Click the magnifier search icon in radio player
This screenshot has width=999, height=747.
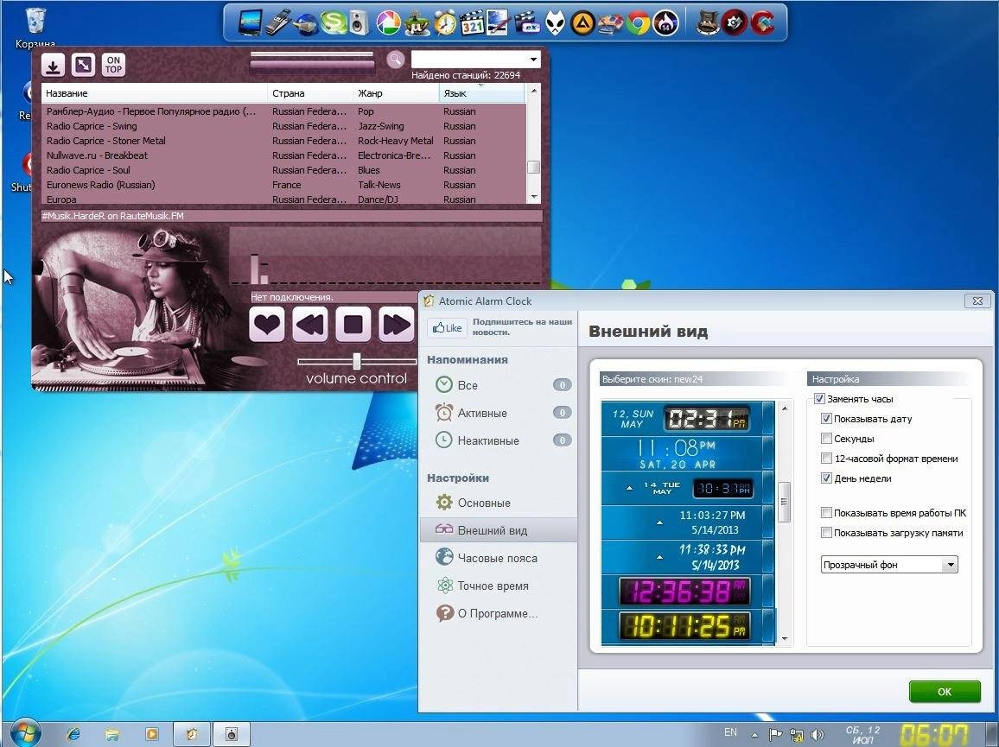click(396, 60)
